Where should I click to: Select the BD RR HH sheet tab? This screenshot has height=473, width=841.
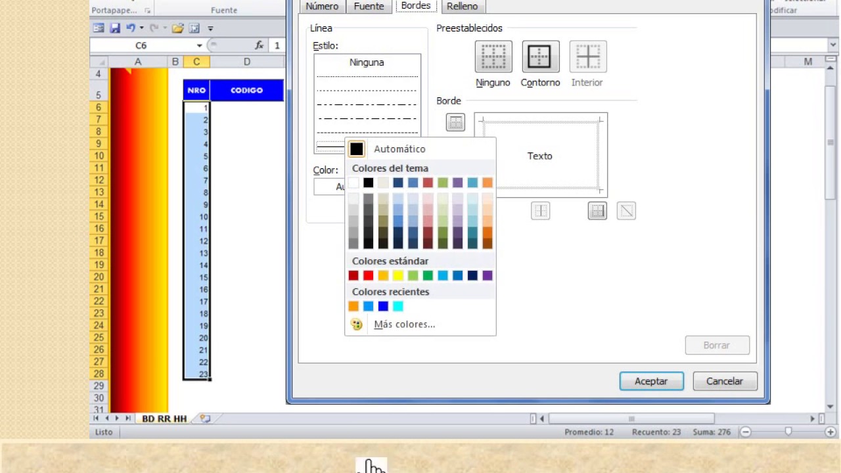164,418
